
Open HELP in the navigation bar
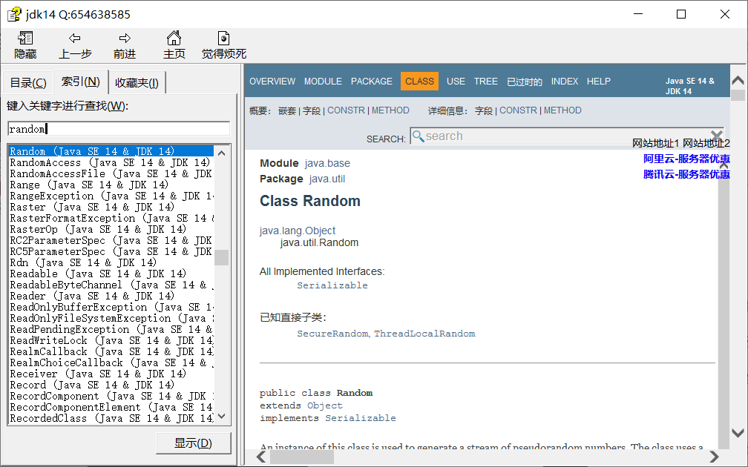pos(598,82)
